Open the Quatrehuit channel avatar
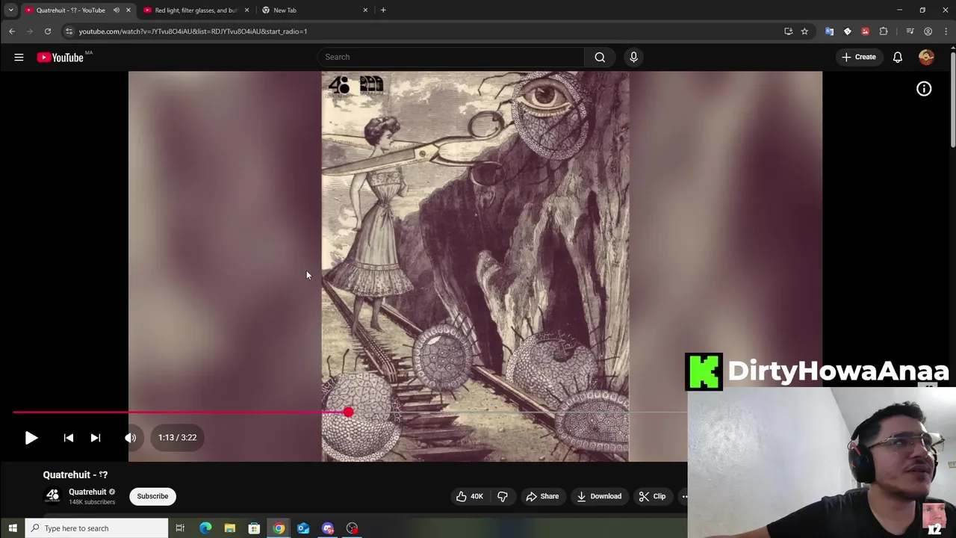 pyautogui.click(x=52, y=495)
